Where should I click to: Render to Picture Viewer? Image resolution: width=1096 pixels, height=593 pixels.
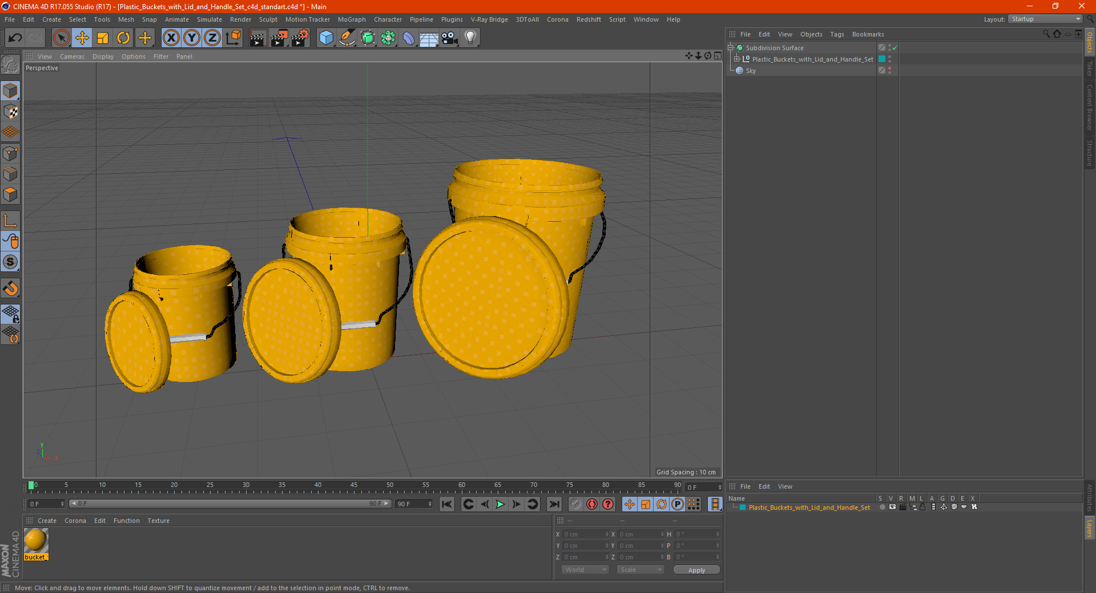(279, 38)
